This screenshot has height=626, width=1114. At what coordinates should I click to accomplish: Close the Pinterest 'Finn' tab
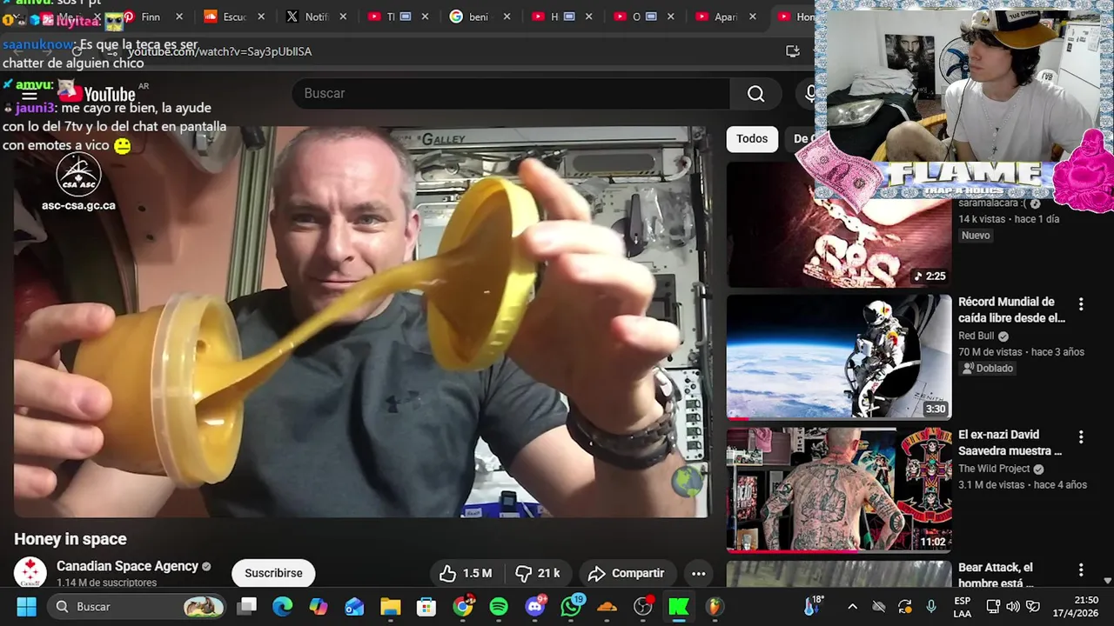[179, 17]
